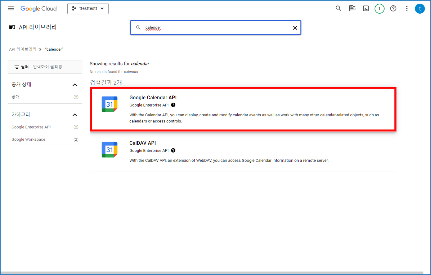
Task: Open the main navigation hamburger menu
Action: click(x=11, y=8)
